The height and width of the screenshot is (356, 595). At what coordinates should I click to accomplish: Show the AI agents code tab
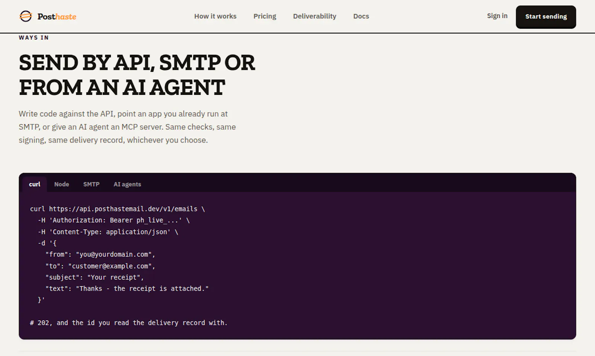(x=127, y=184)
